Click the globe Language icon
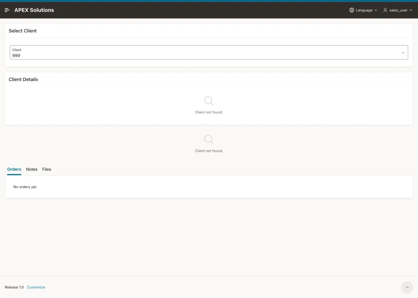Viewport: 418px width, 298px height. pyautogui.click(x=351, y=10)
